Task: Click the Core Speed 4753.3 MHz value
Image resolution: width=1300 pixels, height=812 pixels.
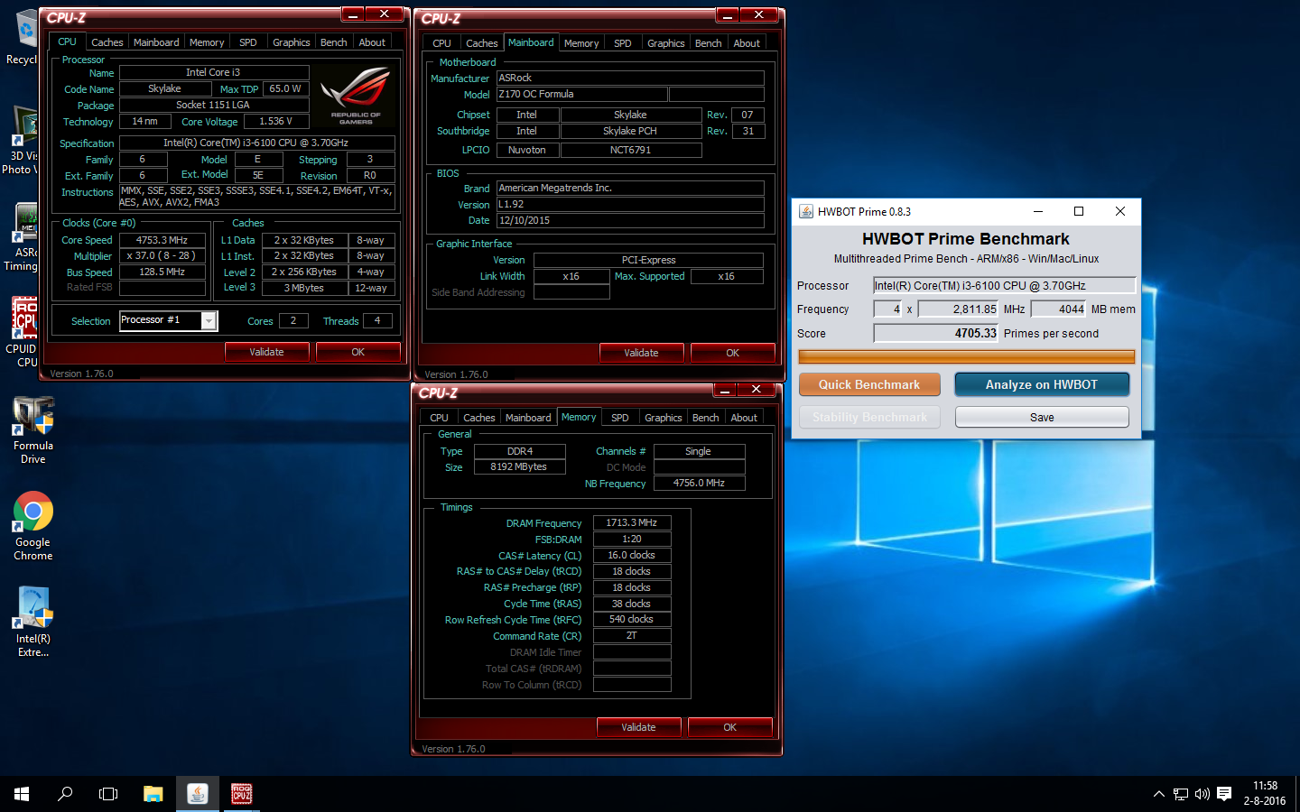Action: 162,240
